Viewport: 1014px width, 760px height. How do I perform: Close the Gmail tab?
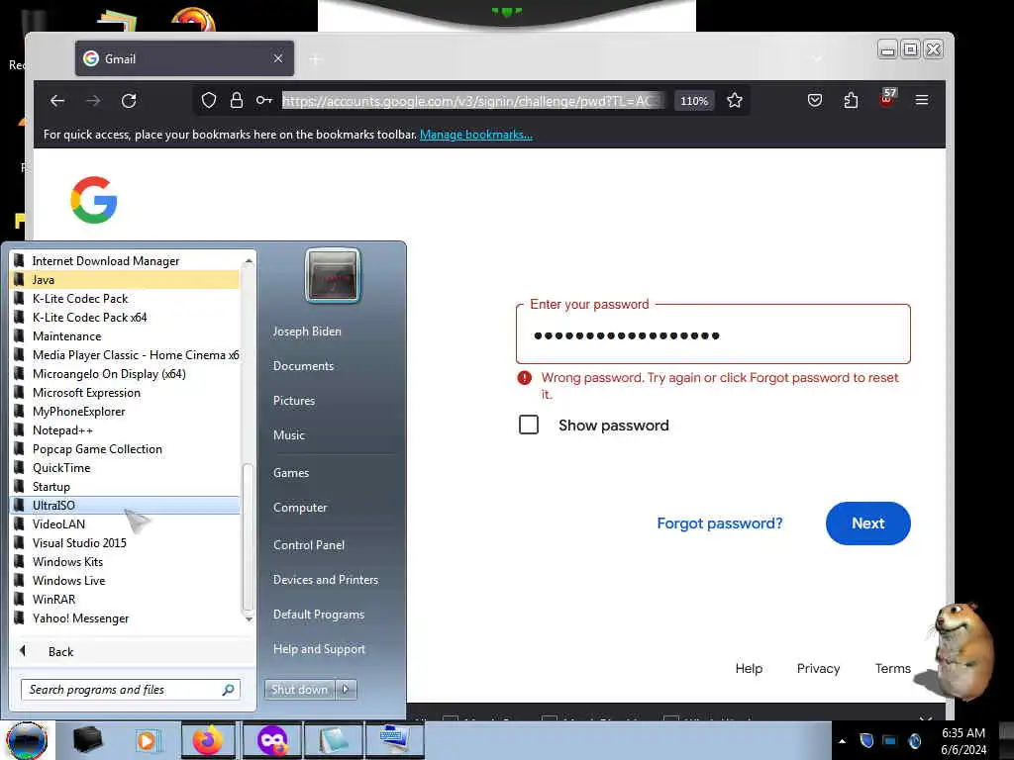pyautogui.click(x=278, y=58)
